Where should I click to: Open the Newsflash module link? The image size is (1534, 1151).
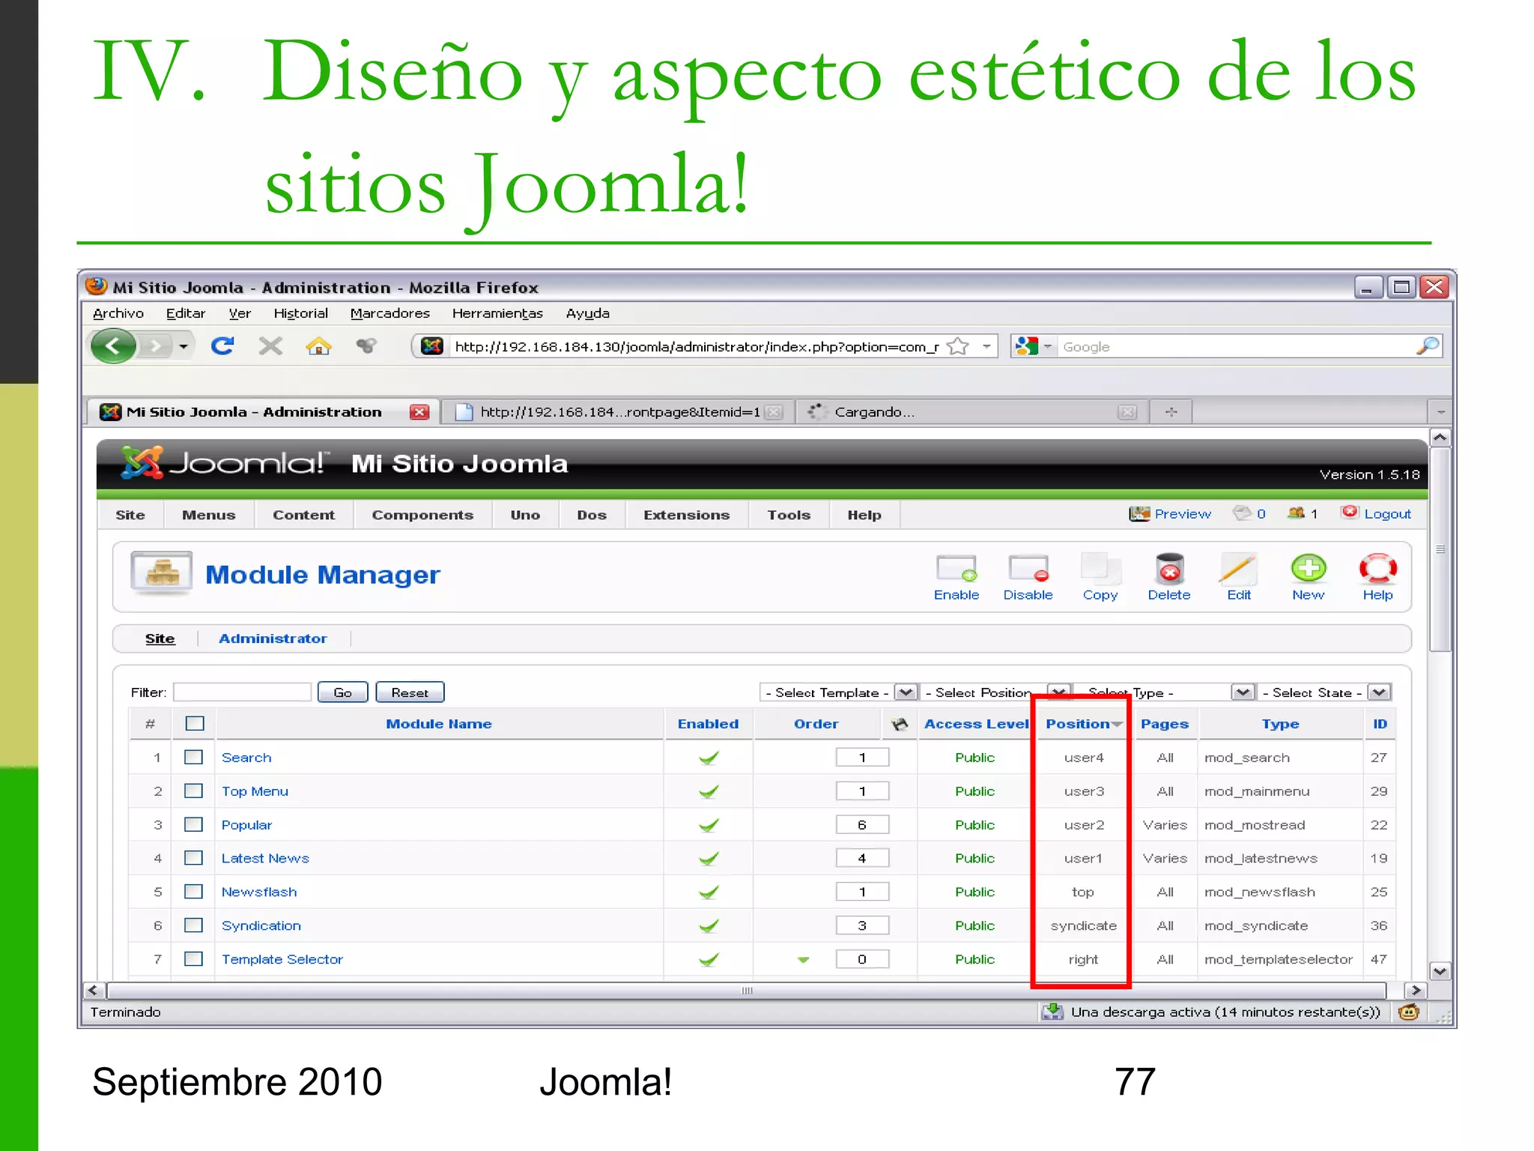tap(259, 892)
